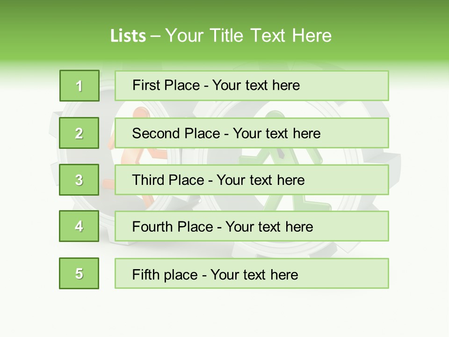Click the green number 5 box
The image size is (449, 337).
click(x=79, y=273)
